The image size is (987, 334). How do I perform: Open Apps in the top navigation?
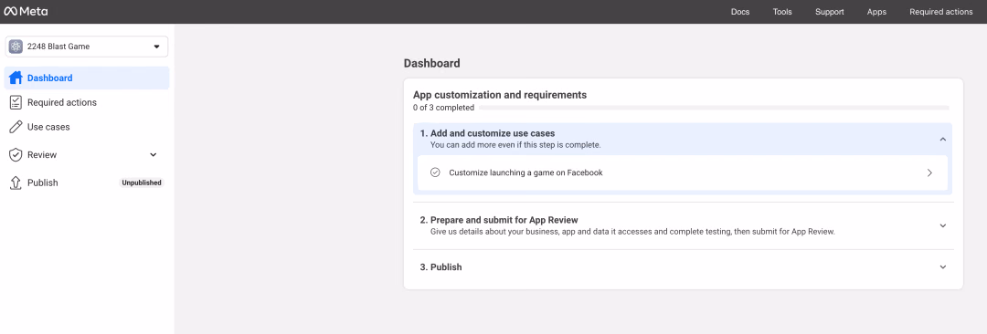tap(876, 11)
